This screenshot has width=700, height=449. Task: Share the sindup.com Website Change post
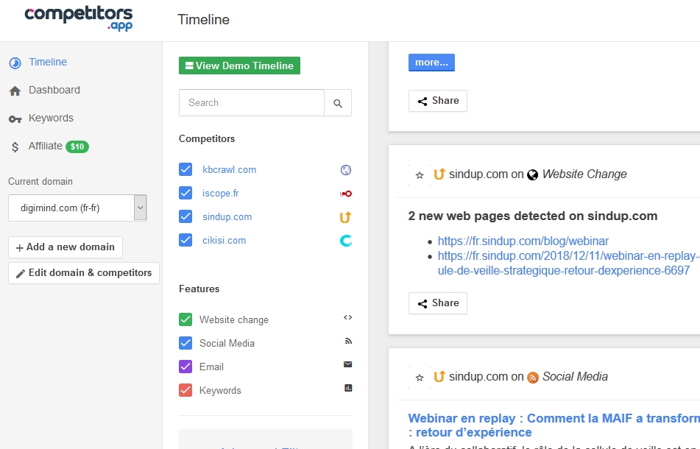tap(437, 303)
